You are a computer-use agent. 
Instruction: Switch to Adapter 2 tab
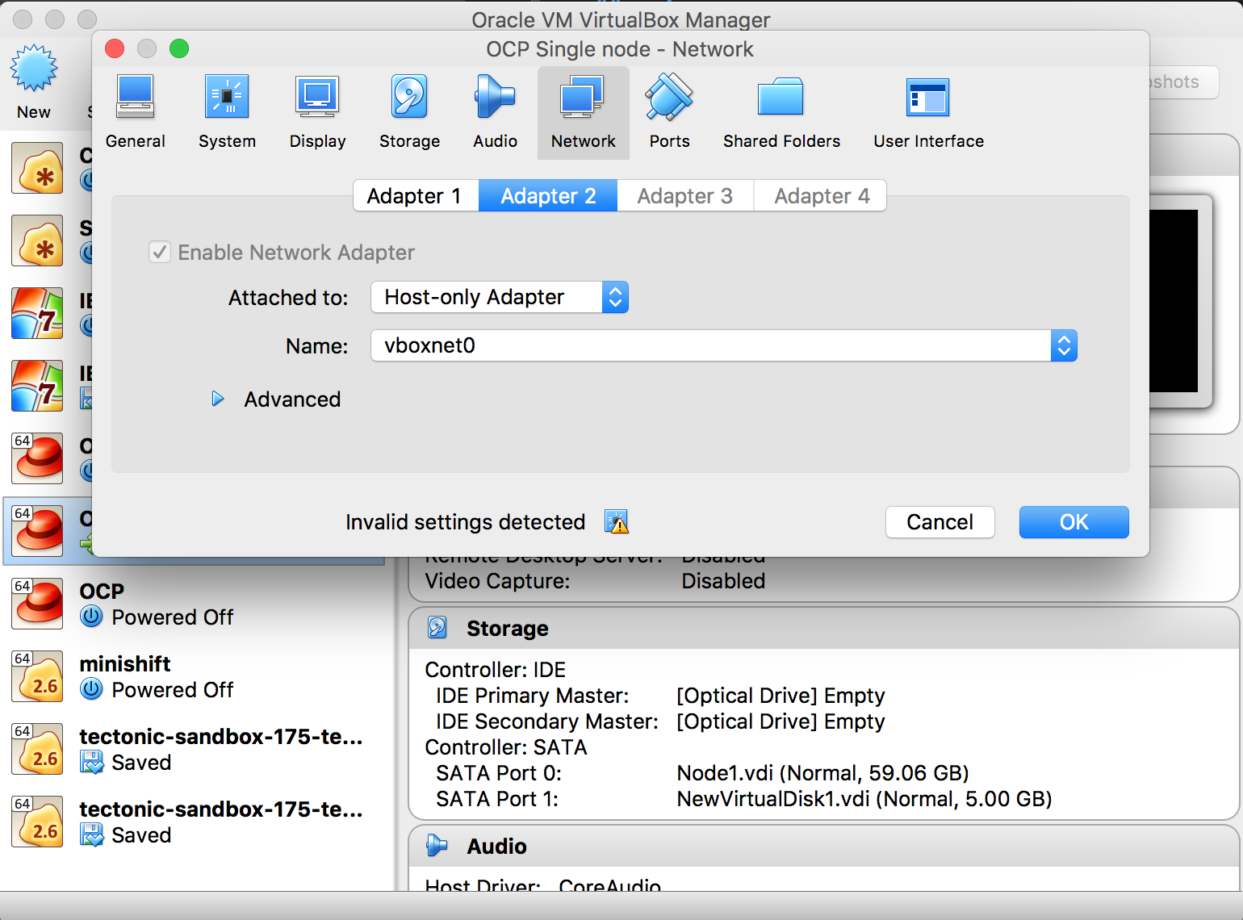point(548,196)
